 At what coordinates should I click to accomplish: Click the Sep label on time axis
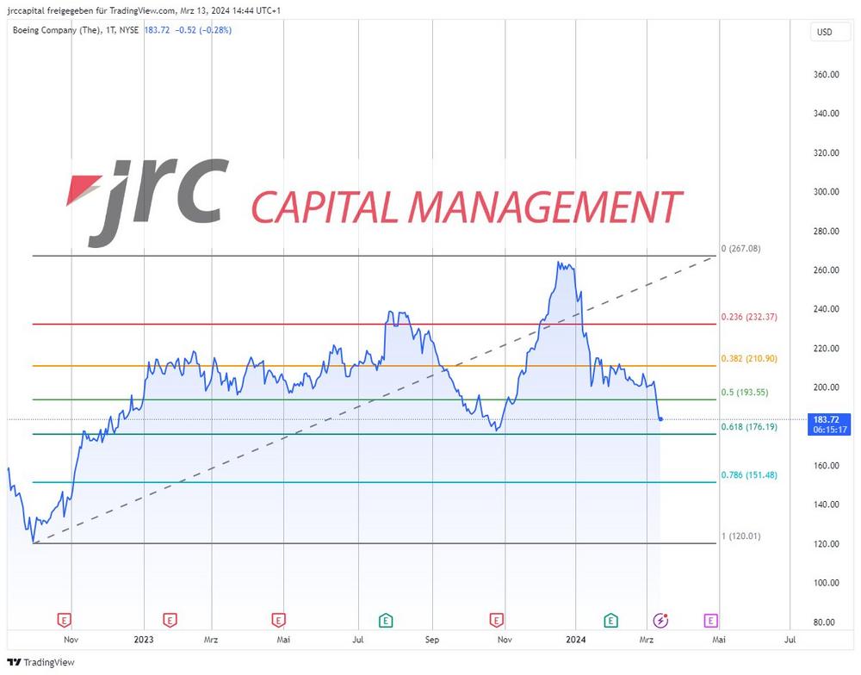coord(432,640)
